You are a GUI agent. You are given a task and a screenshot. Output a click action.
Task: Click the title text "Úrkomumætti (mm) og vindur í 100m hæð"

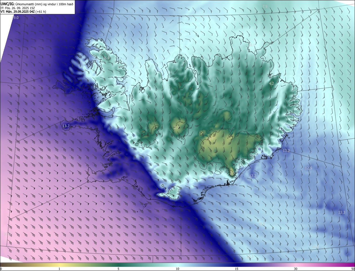coord(44,4)
